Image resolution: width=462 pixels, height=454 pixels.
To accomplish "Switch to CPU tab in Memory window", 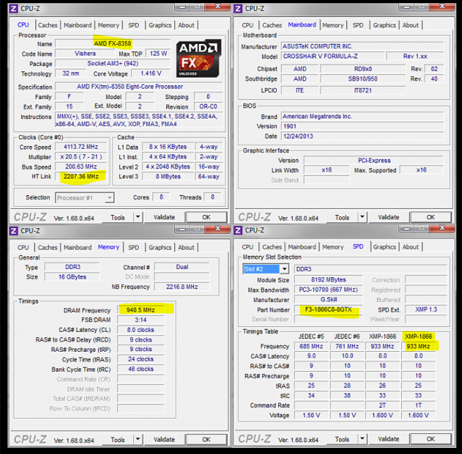I will pyautogui.click(x=23, y=248).
